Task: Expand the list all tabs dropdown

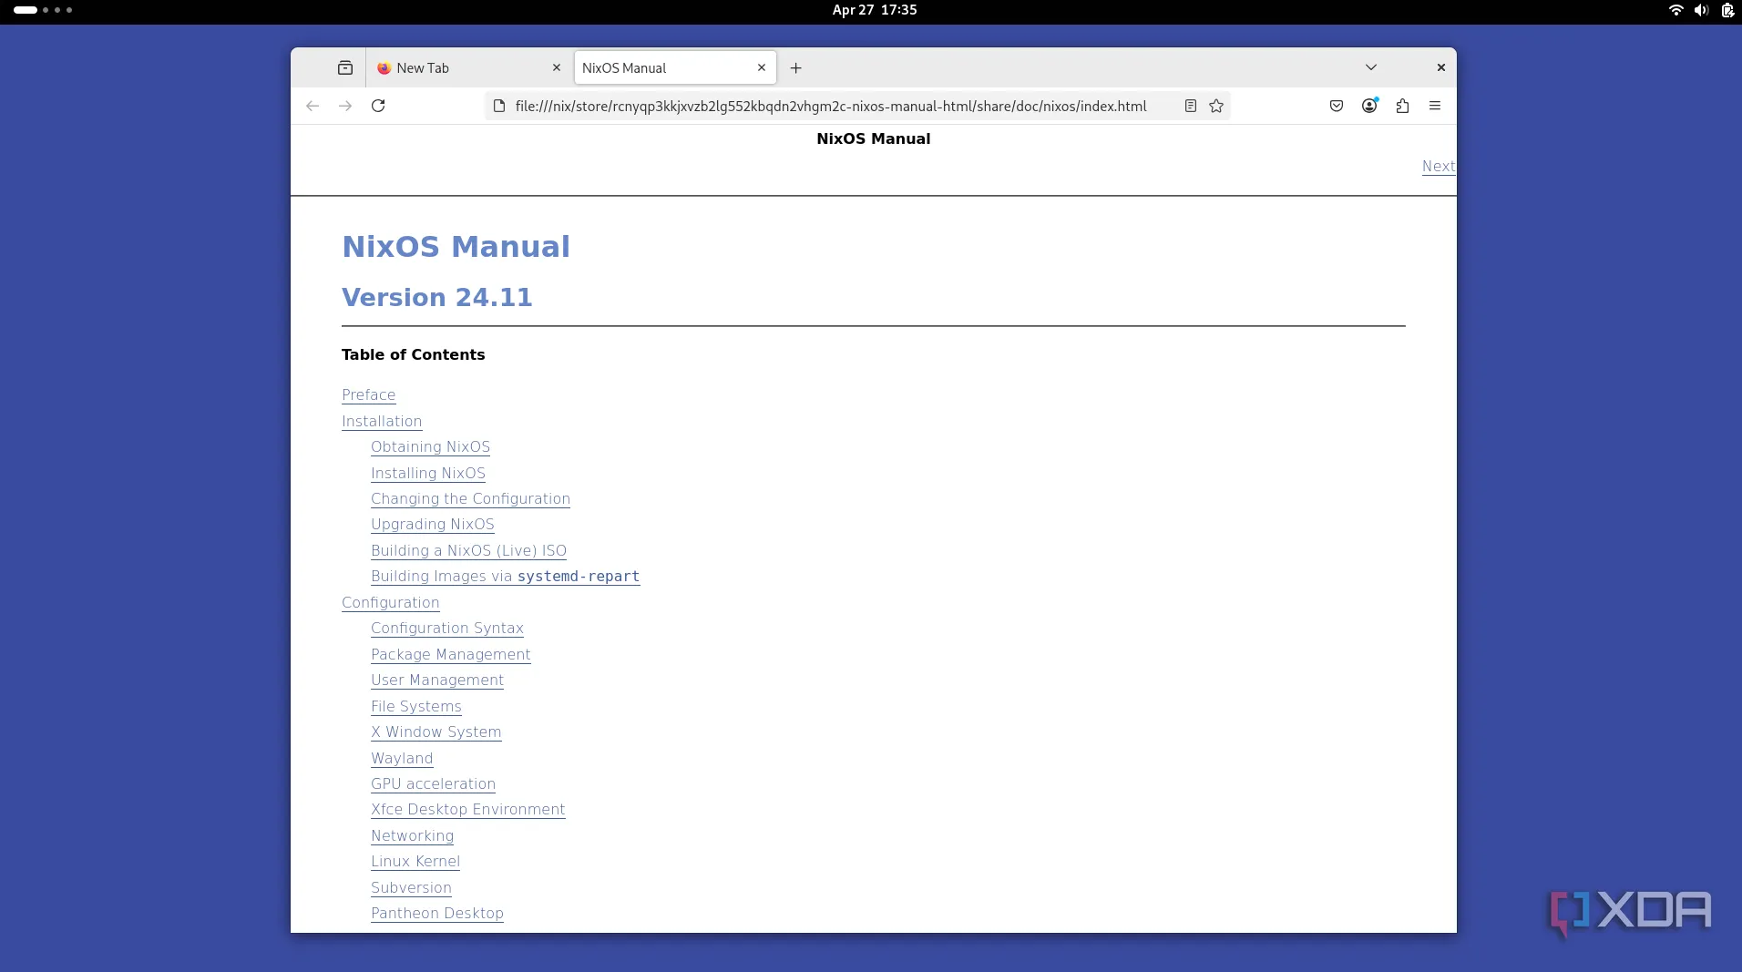Action: point(1371,67)
